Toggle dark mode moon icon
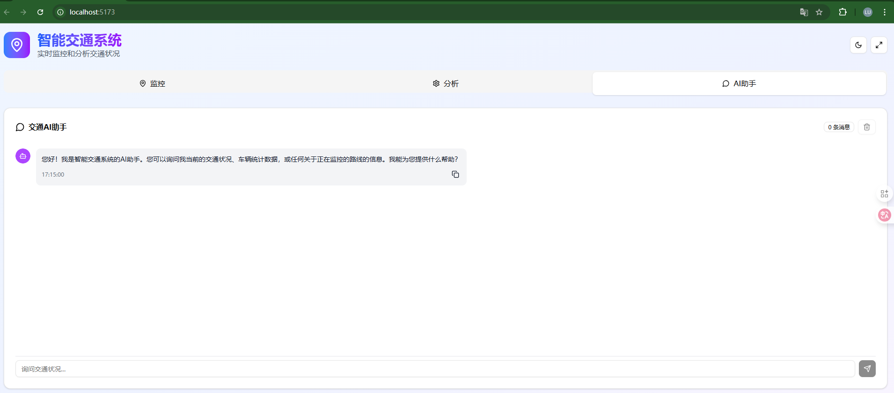894x393 pixels. point(858,45)
